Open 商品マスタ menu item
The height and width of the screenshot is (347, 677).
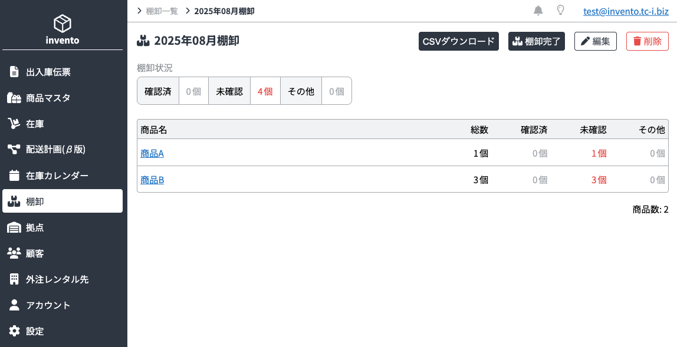tap(63, 98)
